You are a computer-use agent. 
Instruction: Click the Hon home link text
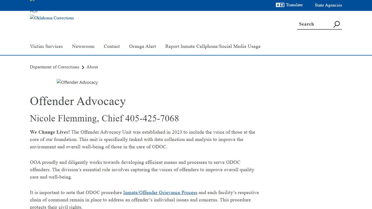tap(34, 11)
